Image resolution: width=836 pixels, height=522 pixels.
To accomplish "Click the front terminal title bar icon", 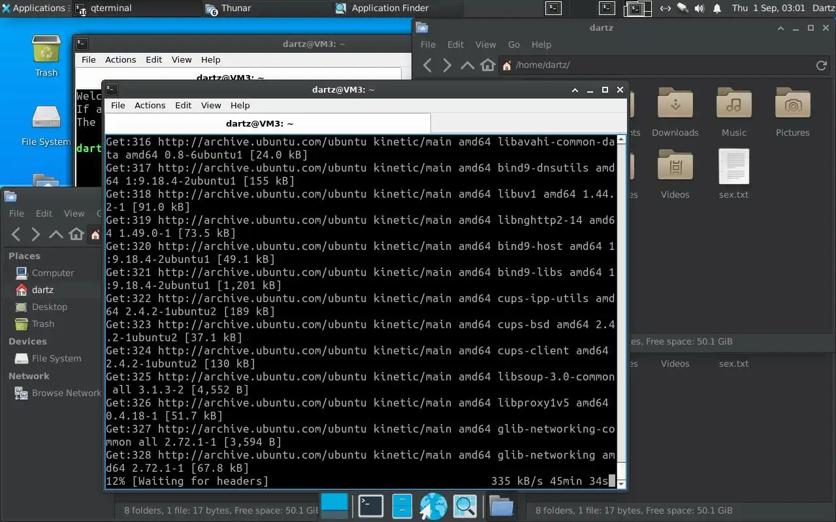I will [112, 89].
